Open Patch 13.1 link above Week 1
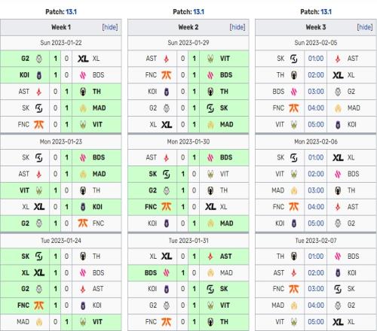 (71, 12)
